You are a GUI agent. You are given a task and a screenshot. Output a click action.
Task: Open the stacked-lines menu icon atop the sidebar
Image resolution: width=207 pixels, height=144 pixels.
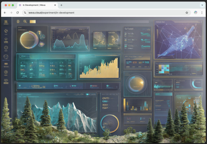(6, 22)
